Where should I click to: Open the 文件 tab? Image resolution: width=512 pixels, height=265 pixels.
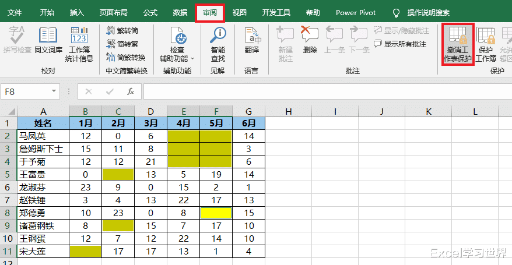point(15,13)
